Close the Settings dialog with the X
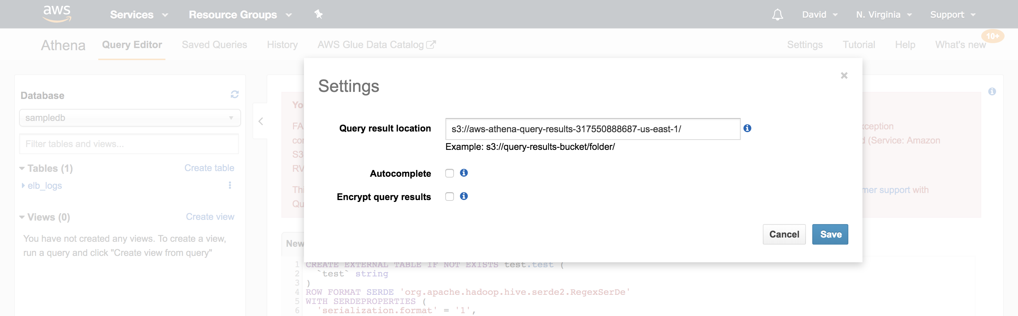1018x316 pixels. pos(844,75)
